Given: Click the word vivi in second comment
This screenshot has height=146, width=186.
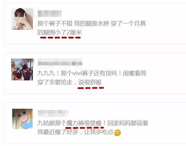Looking at the screenshot, I should [x=77, y=74].
